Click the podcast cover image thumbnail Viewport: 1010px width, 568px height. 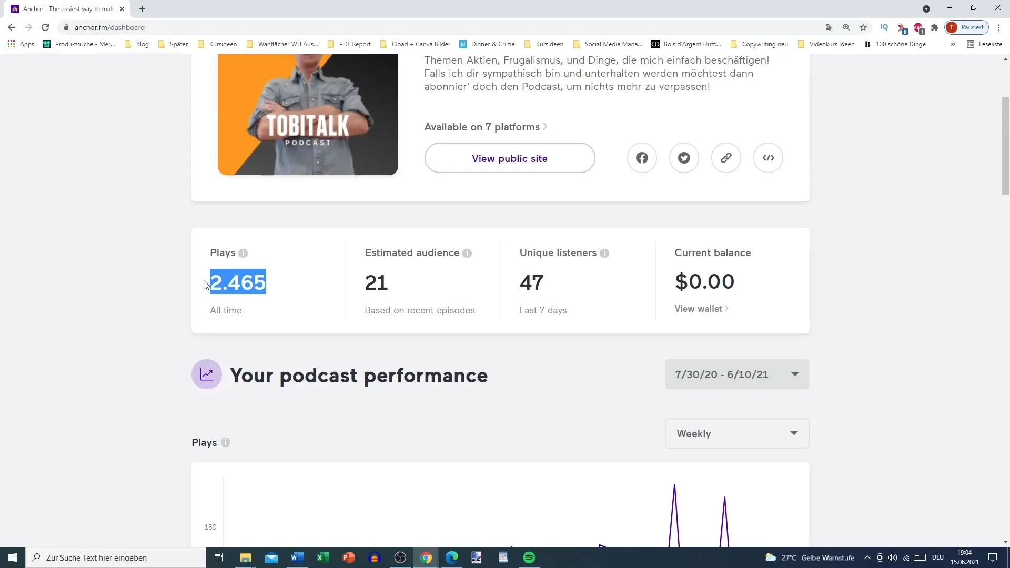309,115
